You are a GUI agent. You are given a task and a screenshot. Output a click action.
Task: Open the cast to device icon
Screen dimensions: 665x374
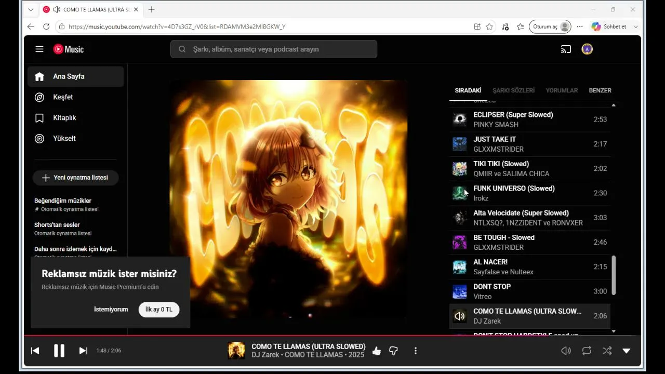[566, 49]
